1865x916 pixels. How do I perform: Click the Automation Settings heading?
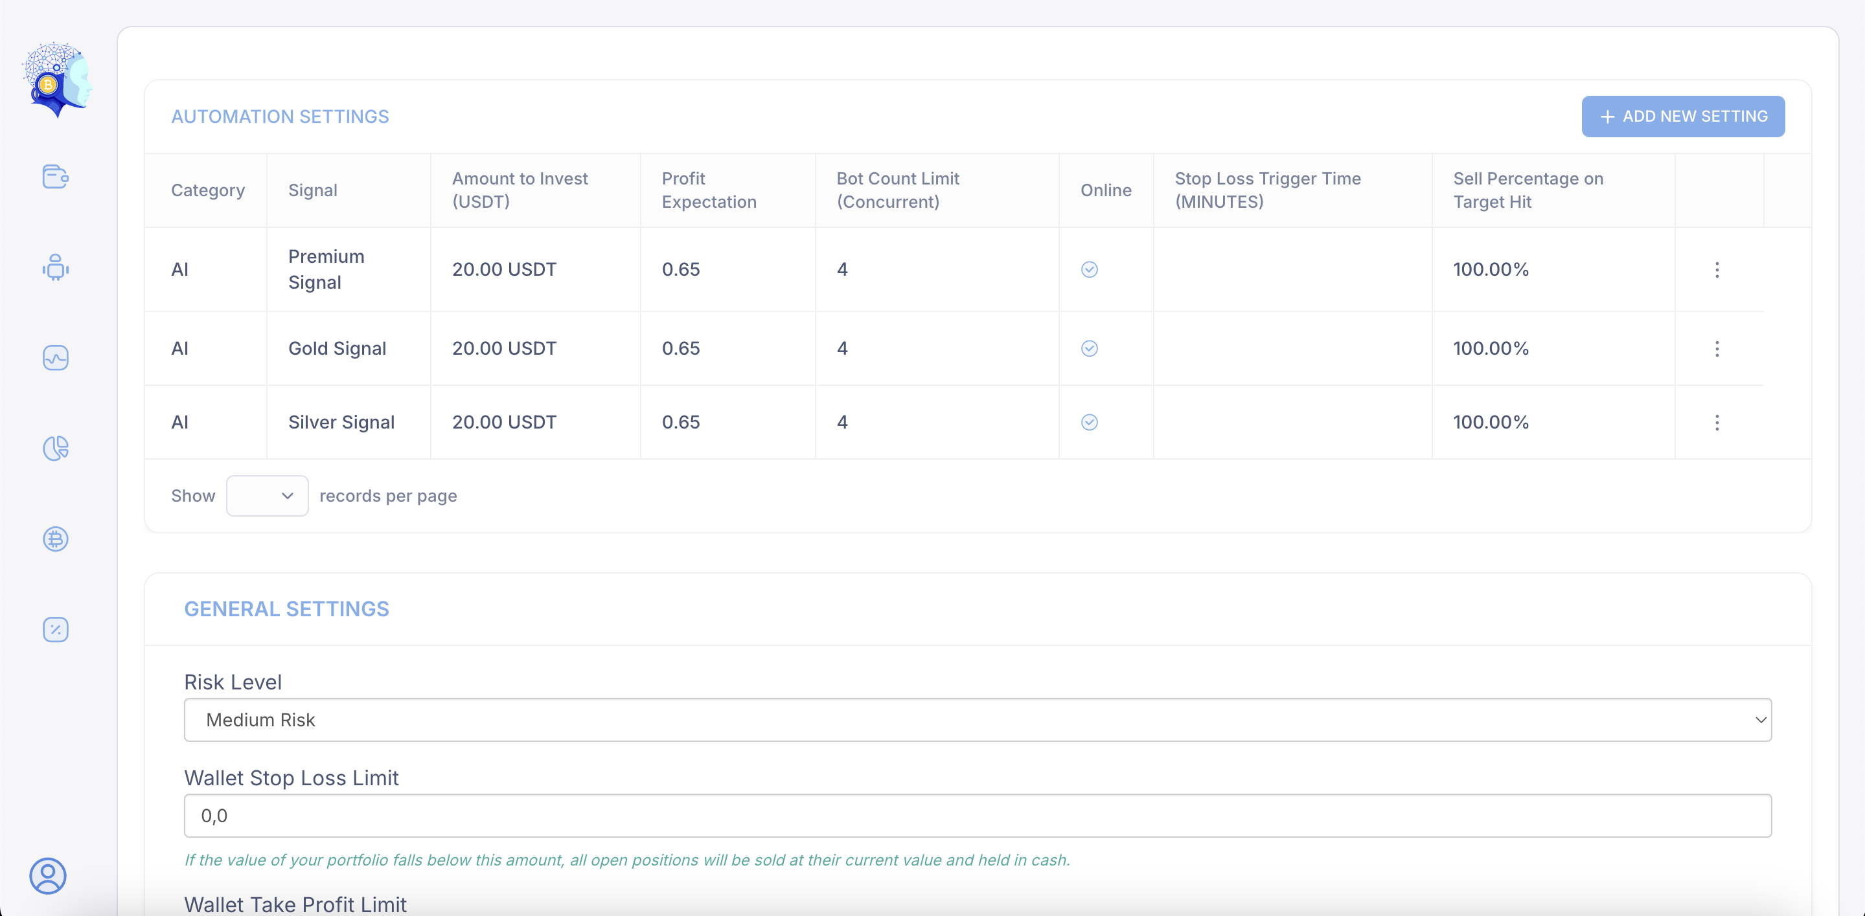[x=280, y=117]
